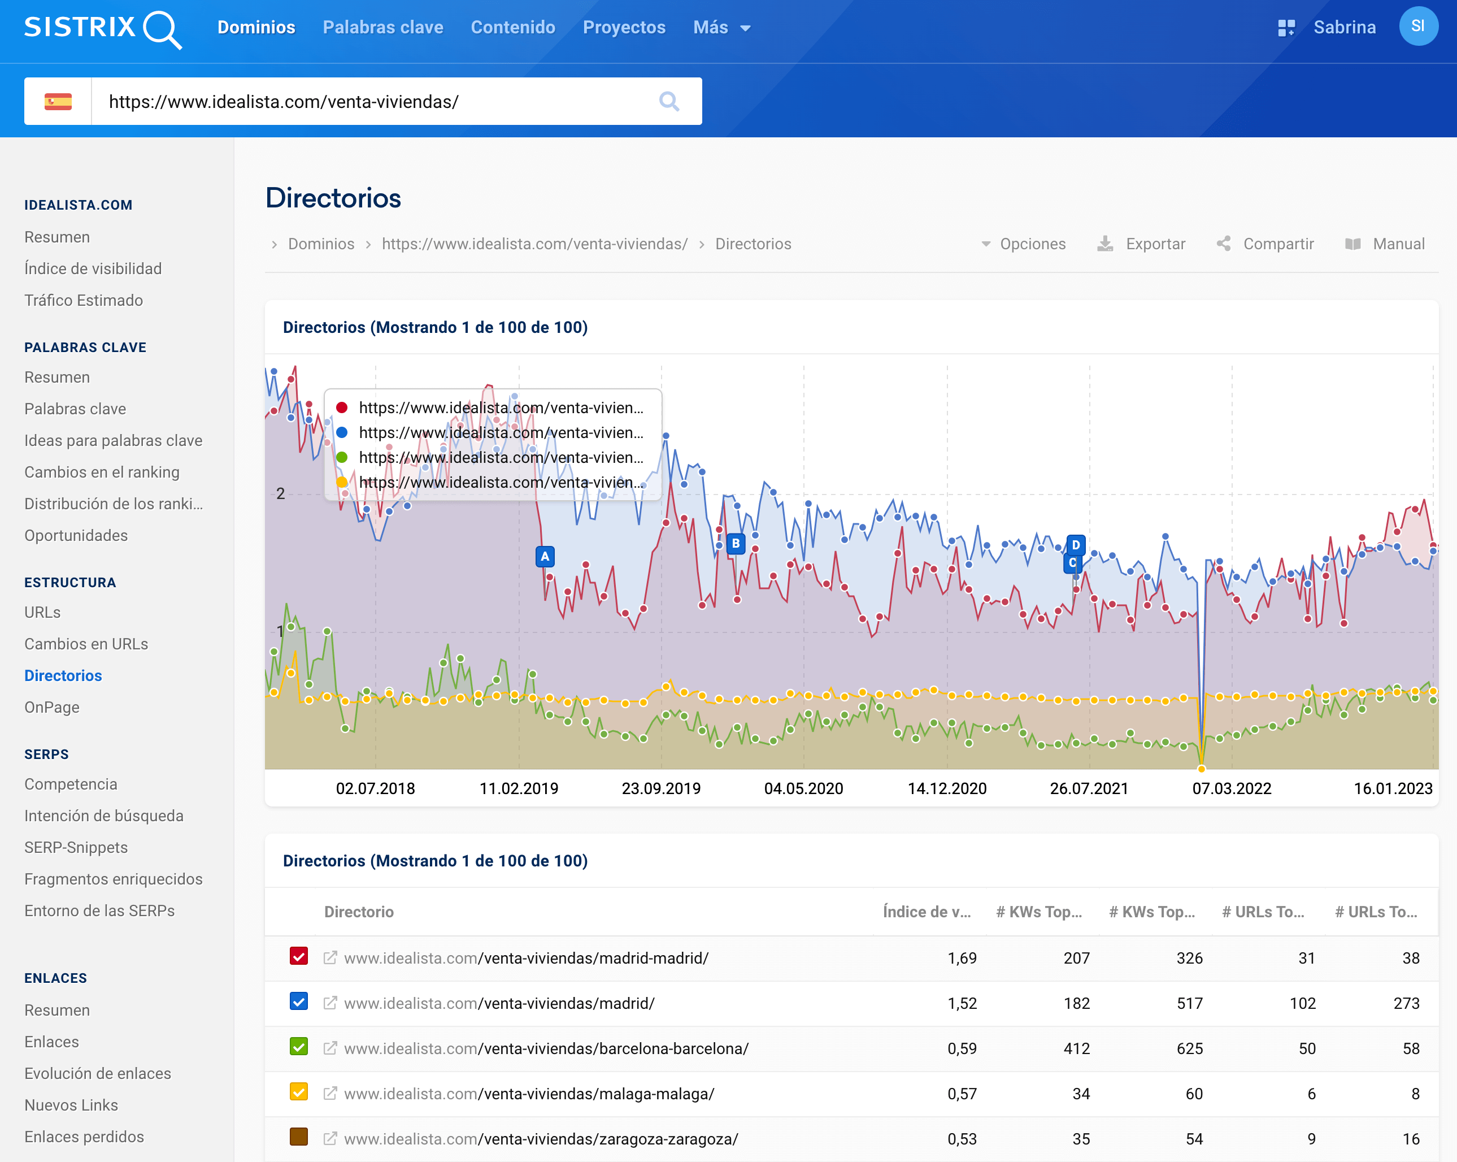This screenshot has width=1457, height=1162.
Task: Click the Compartir share icon
Action: pos(1223,244)
